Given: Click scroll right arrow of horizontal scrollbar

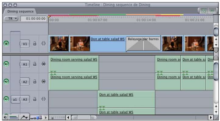Looking at the screenshot, I should click(x=211, y=117).
